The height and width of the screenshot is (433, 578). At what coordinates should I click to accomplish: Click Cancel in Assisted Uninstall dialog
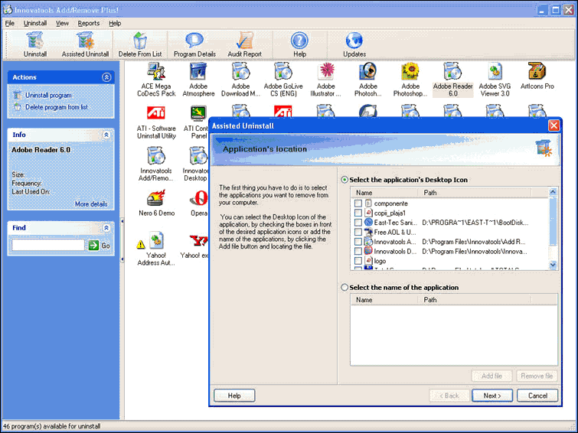[x=537, y=396]
